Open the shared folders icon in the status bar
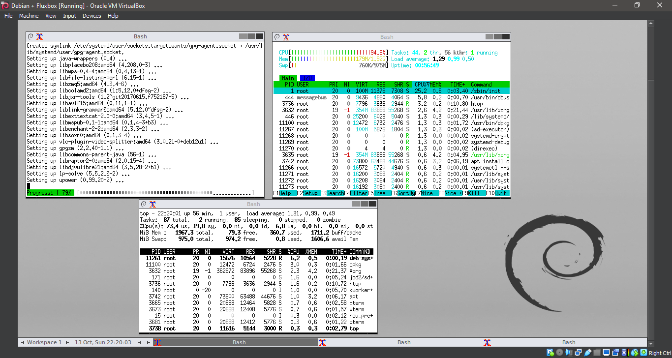Viewport: 672px width, 358px height. (x=596, y=353)
